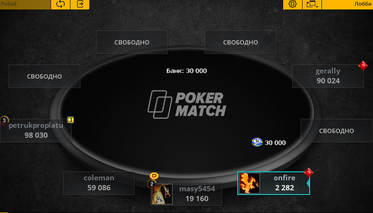Take the top-left СВОБОДНО seat
The height and width of the screenshot is (213, 373).
click(132, 42)
